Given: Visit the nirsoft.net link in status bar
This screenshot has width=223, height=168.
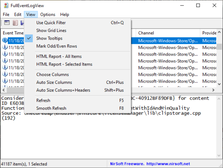Looking at the screenshot, I should coord(168,164).
